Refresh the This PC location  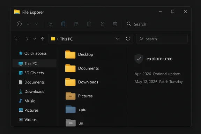[128, 39]
